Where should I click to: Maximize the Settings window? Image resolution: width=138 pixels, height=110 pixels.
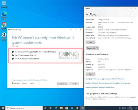tap(131, 8)
